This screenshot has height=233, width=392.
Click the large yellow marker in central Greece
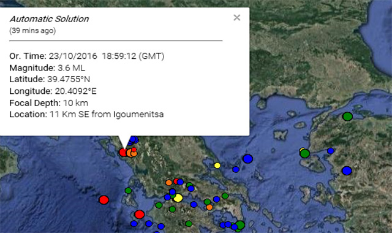[178, 198]
